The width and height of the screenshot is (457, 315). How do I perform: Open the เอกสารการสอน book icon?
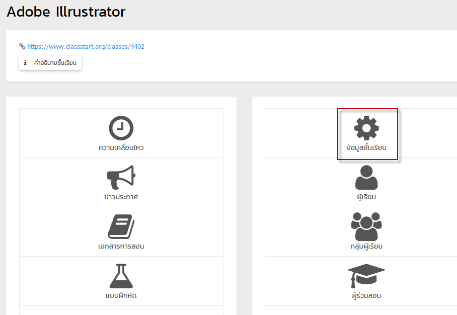(x=121, y=226)
